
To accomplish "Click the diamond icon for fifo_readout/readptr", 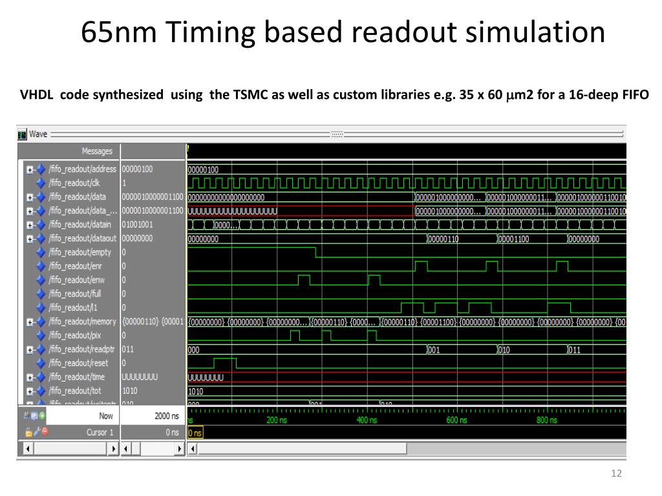I will 41,349.
